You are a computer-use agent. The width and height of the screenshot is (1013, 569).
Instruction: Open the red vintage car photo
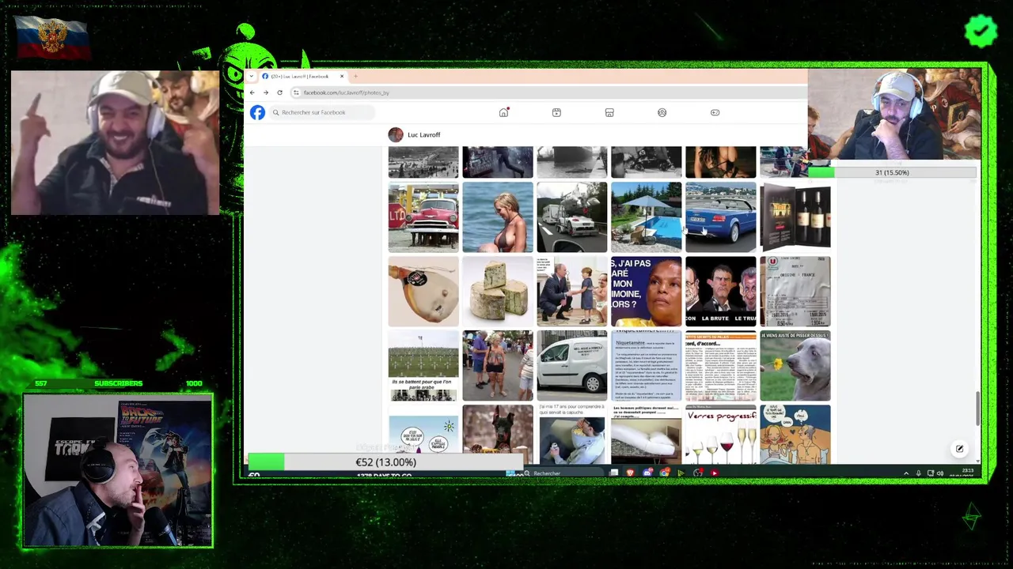[x=423, y=217]
